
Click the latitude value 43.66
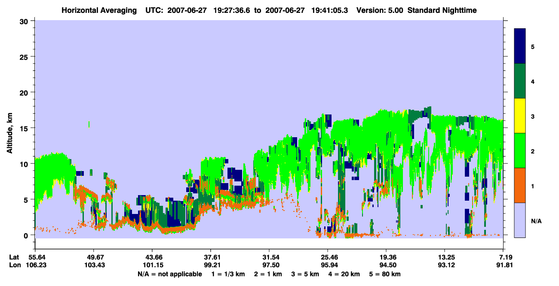152,257
